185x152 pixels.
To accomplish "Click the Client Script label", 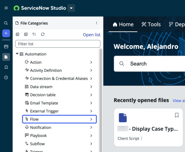I will (128, 138).
